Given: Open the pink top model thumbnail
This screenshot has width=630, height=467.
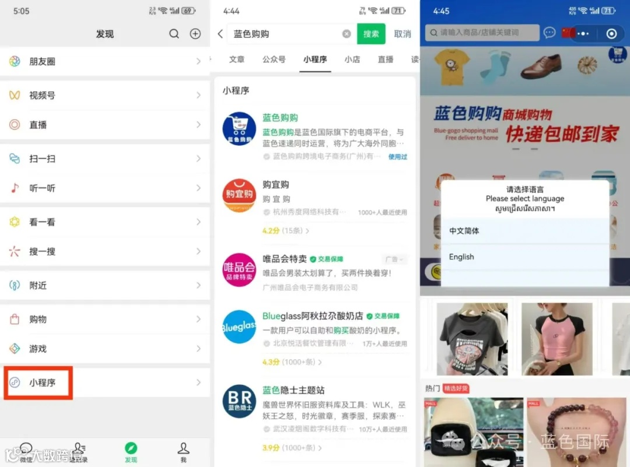Looking at the screenshot, I should click(557, 339).
